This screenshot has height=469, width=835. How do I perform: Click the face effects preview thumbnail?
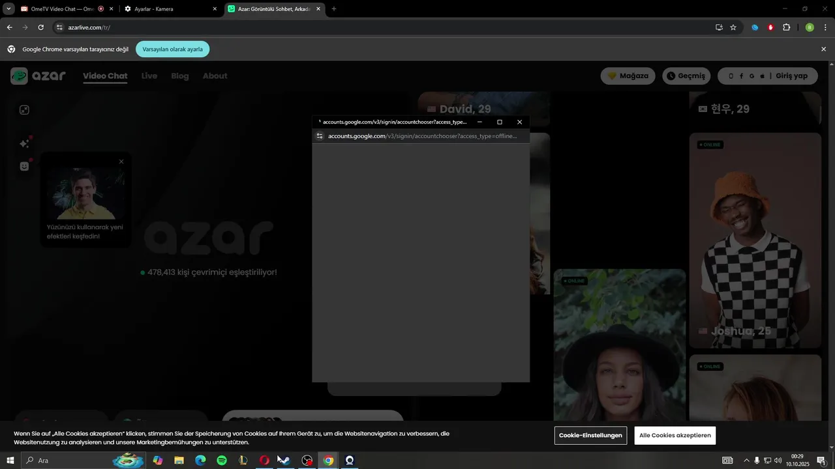pos(85,193)
